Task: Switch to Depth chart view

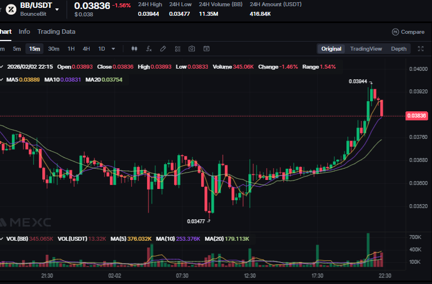Action: [399, 49]
